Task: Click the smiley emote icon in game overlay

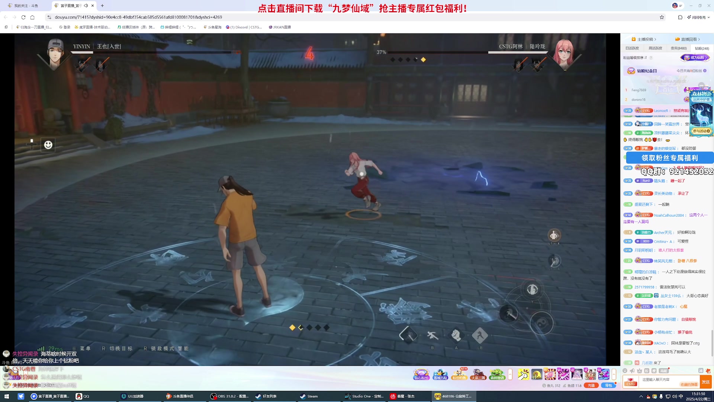Action: pyautogui.click(x=48, y=145)
